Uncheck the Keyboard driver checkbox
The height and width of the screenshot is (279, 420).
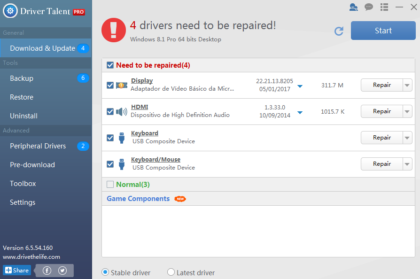tap(110, 138)
